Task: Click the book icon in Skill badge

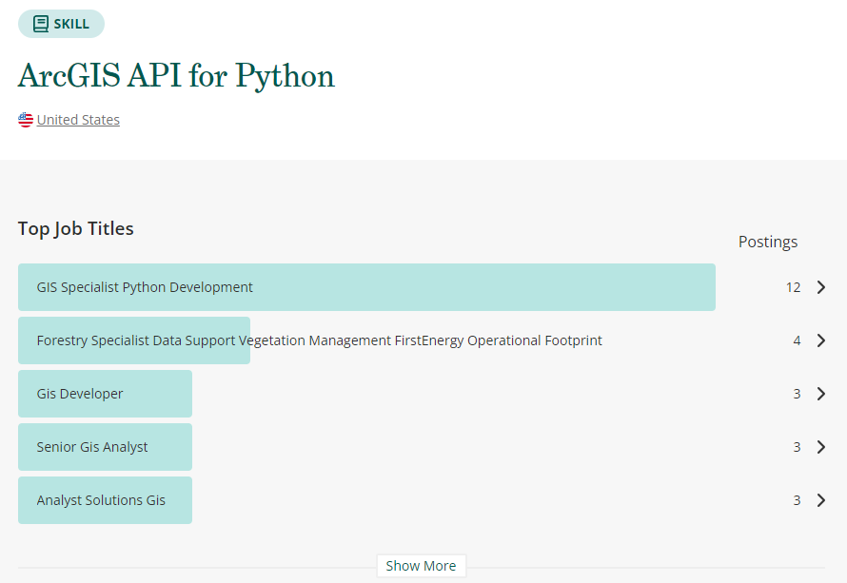Action: [41, 25]
